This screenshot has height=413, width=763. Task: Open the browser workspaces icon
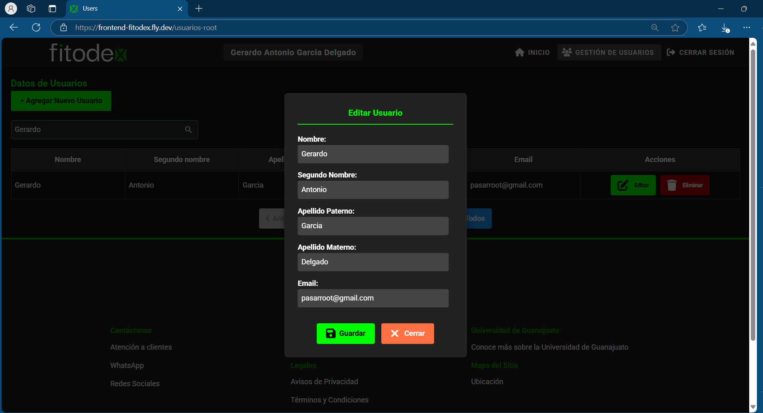coord(31,9)
